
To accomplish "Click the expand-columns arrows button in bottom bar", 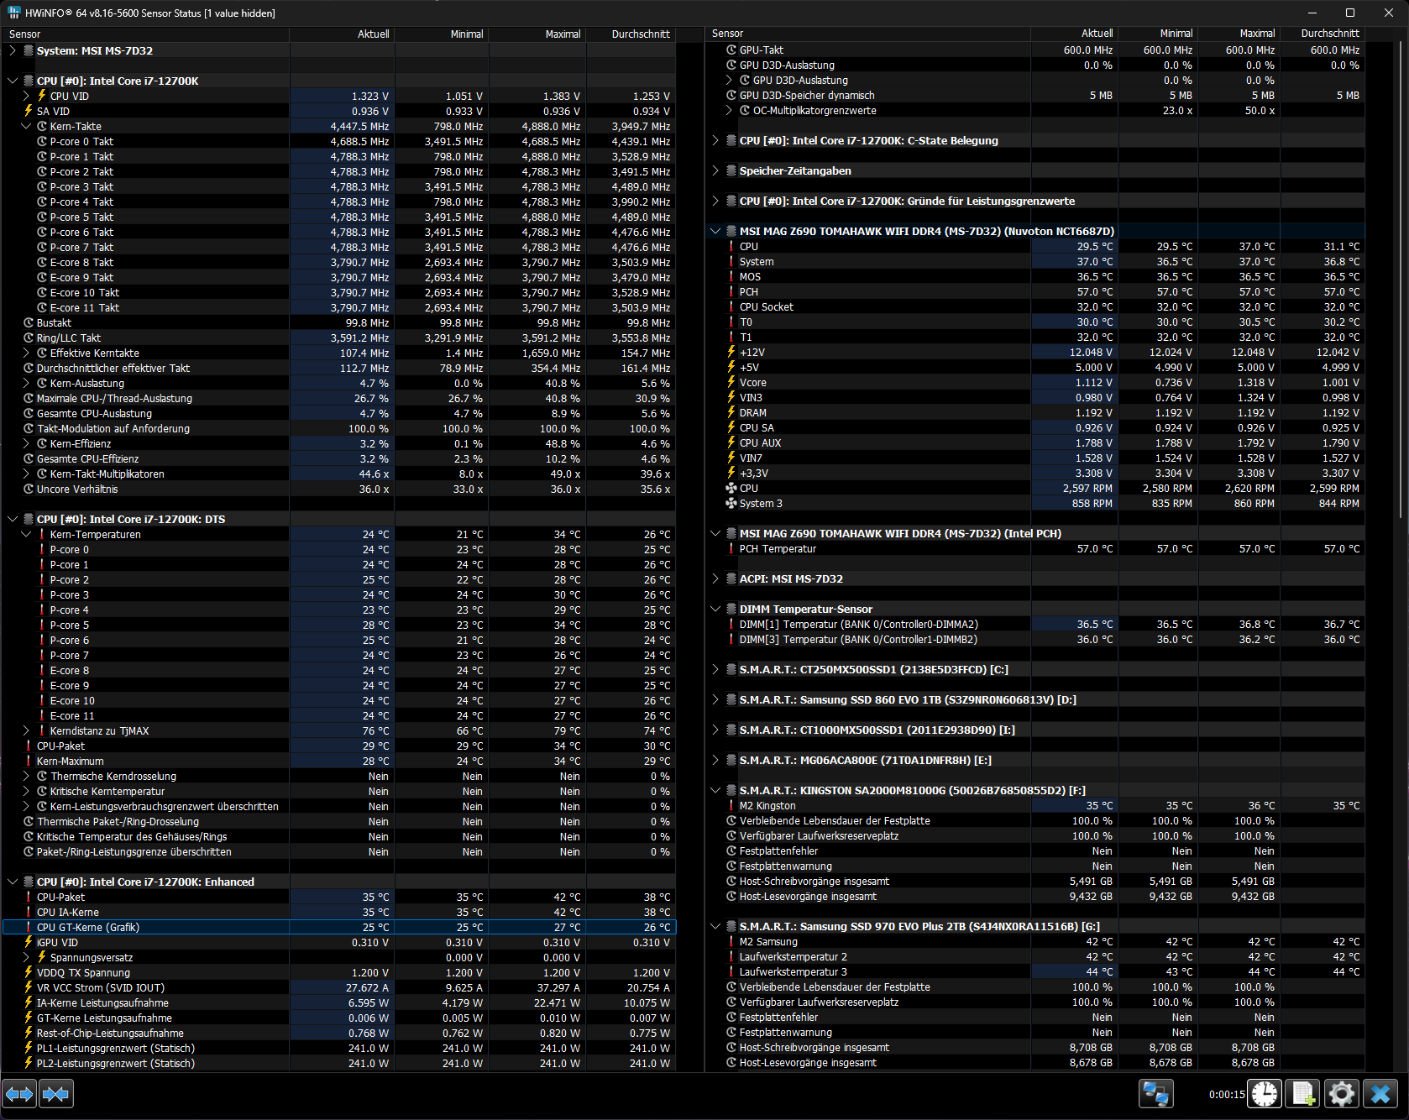I will coord(19,1094).
